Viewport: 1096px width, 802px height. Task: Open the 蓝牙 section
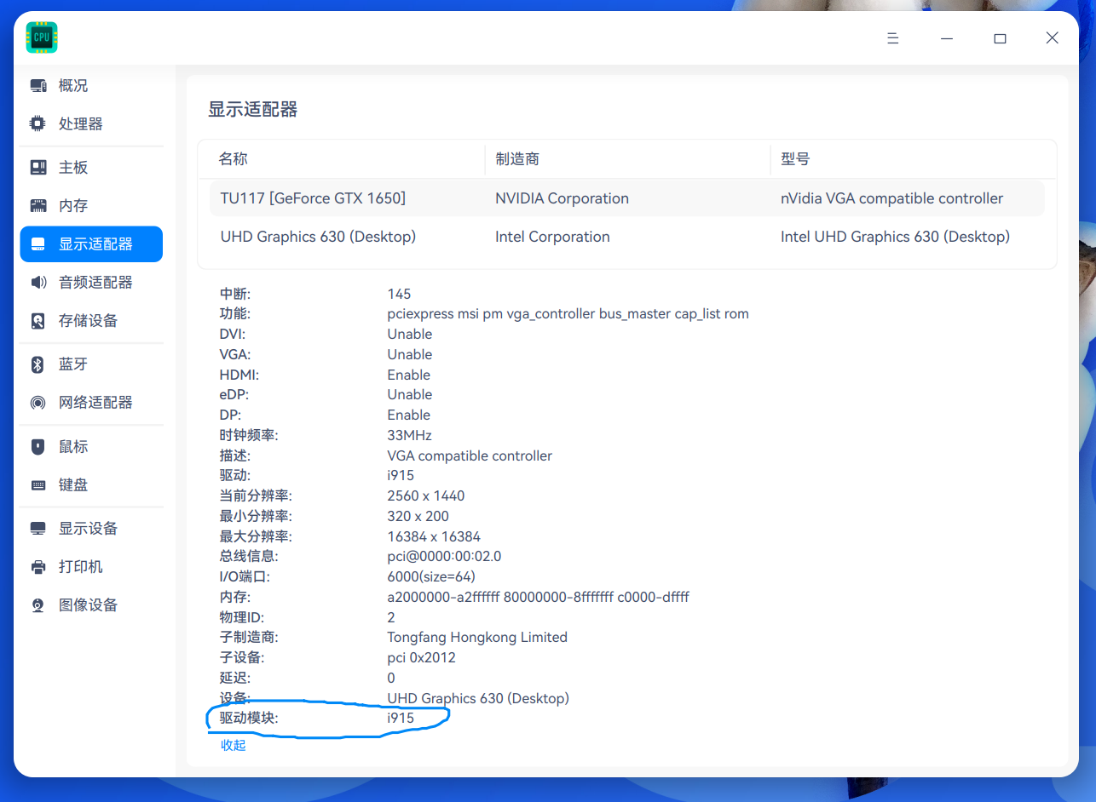click(91, 364)
